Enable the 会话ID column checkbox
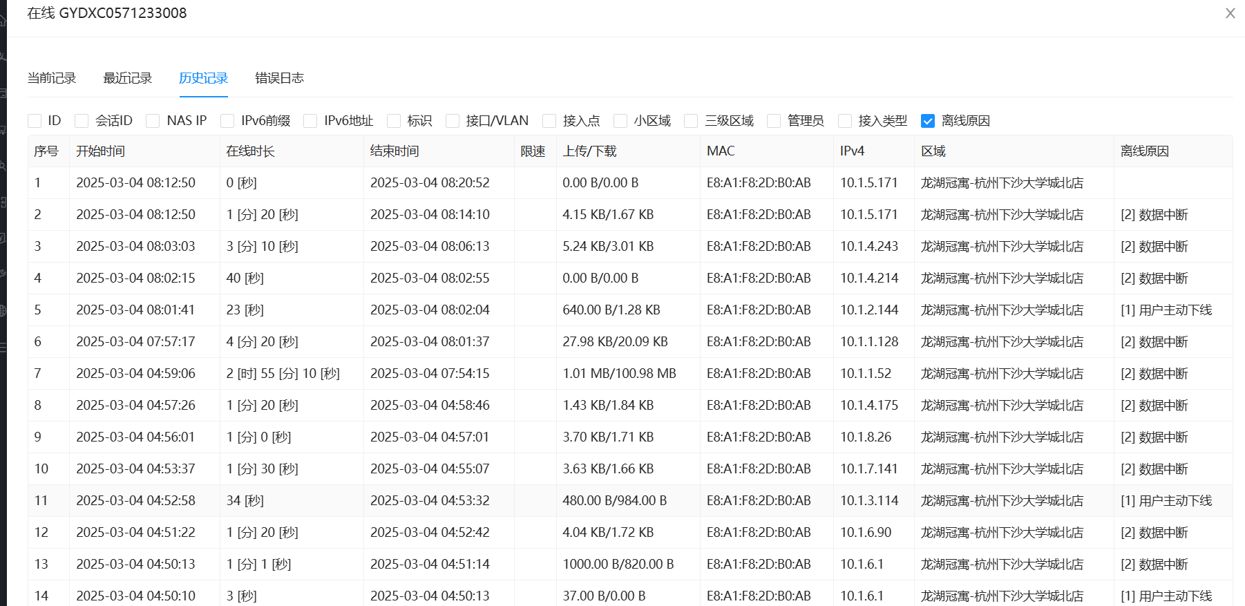1245x606 pixels. click(x=82, y=121)
